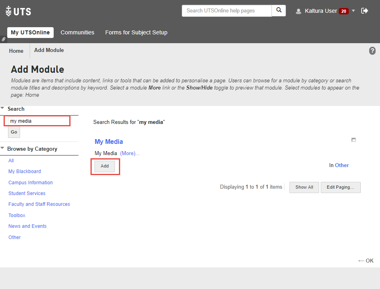Click the link icon below My UTSOnline tab

click(4, 39)
